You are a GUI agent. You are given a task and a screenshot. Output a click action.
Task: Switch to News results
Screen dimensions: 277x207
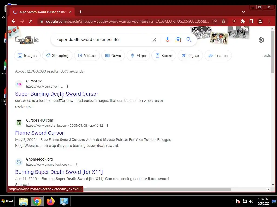[x=113, y=56]
